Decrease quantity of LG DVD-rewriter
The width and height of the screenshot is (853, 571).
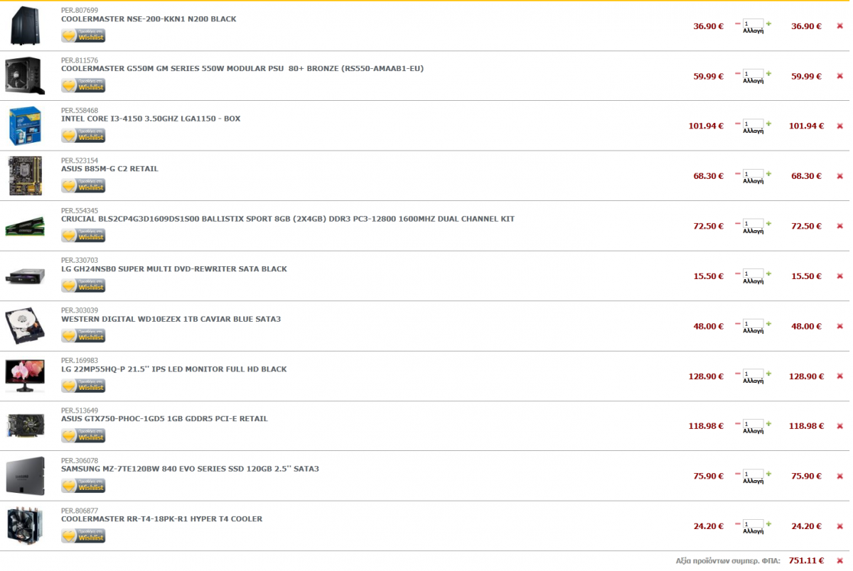tap(738, 273)
